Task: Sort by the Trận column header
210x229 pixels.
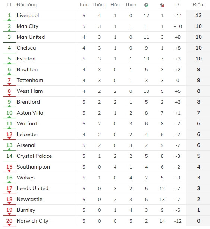Action: pos(84,5)
